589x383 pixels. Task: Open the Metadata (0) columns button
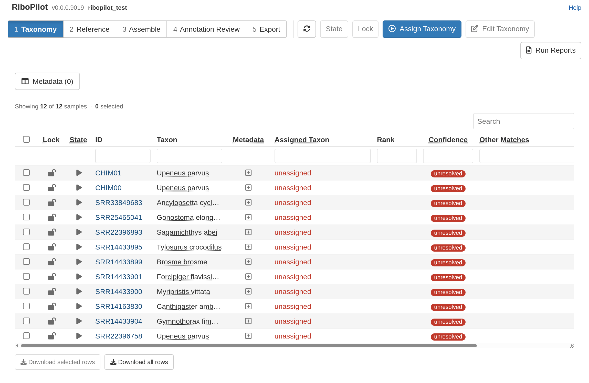click(47, 81)
